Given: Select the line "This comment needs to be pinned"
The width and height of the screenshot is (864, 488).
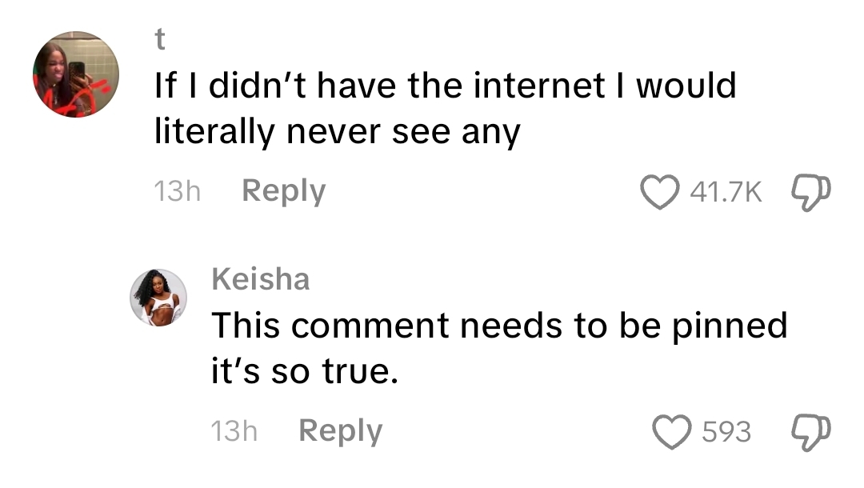Looking at the screenshot, I should (x=499, y=326).
